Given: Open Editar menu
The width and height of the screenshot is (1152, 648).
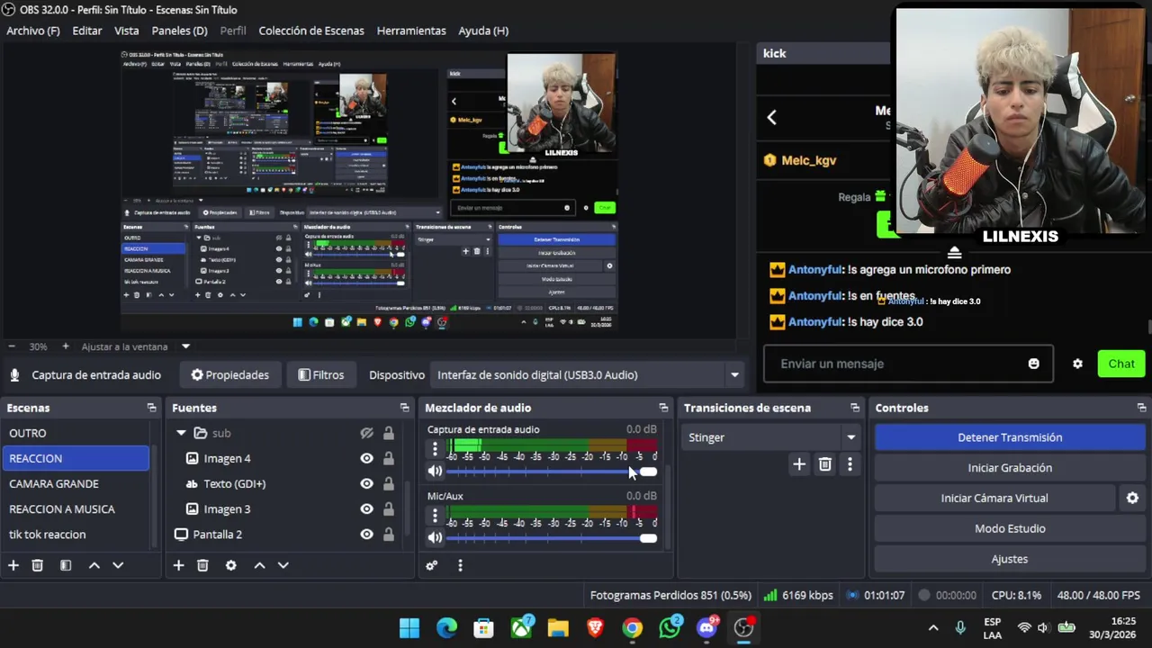Looking at the screenshot, I should tap(87, 31).
